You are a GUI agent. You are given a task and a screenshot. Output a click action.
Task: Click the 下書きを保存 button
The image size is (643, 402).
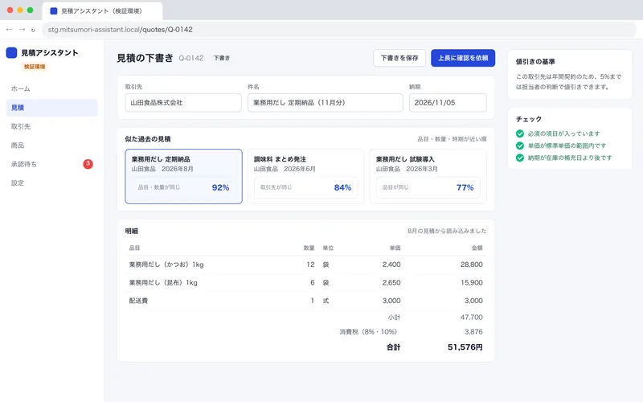(x=399, y=58)
